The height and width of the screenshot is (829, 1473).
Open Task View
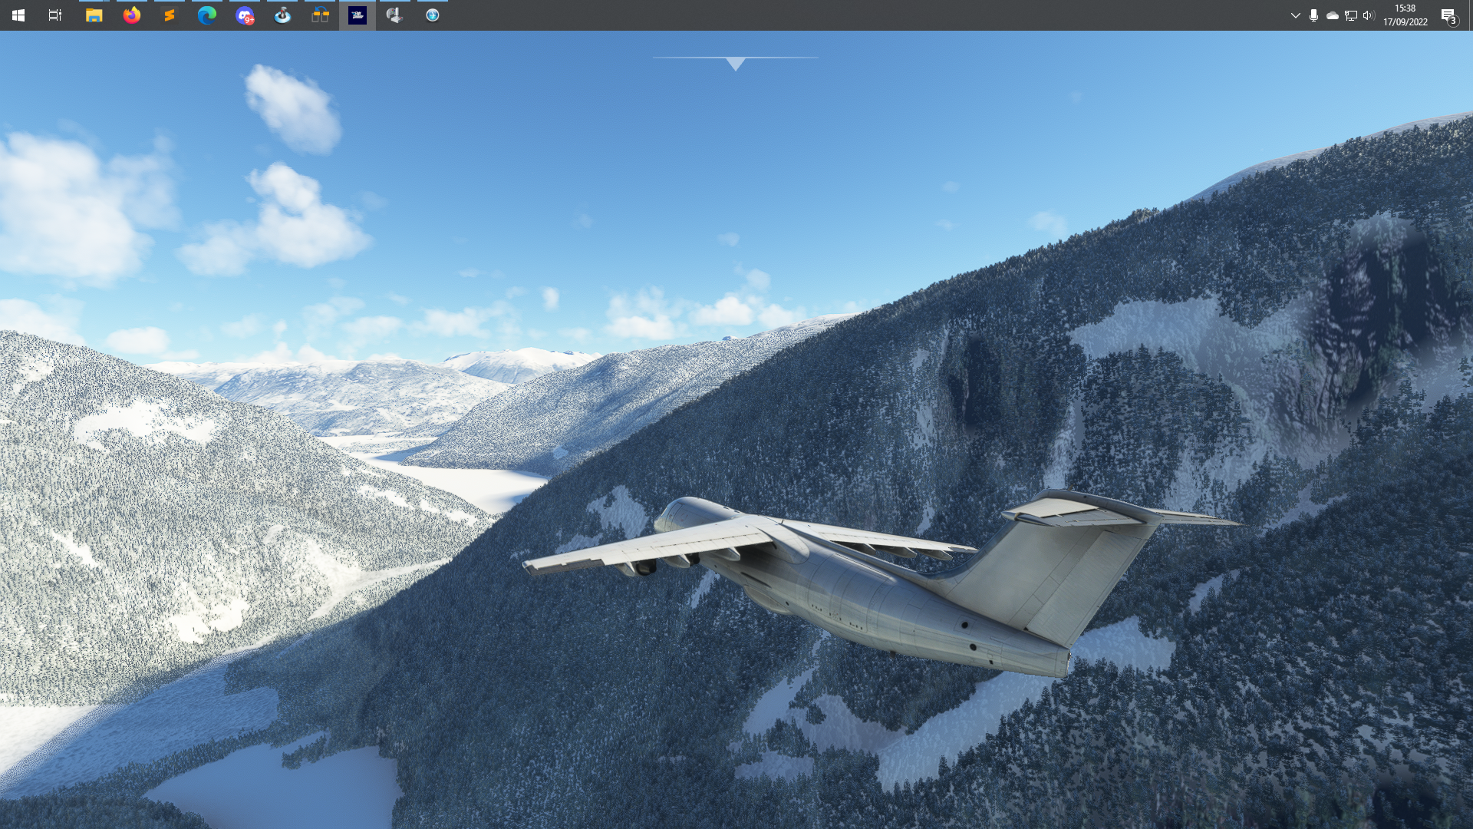(55, 15)
